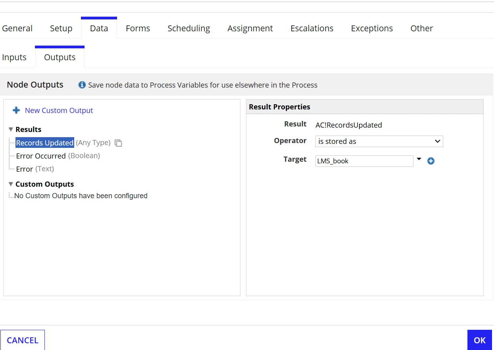
Task: Open the Target variable picker arrow
Action: coord(419,159)
